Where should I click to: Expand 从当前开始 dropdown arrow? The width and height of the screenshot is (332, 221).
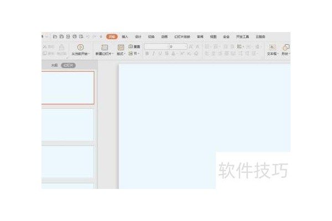(x=89, y=54)
